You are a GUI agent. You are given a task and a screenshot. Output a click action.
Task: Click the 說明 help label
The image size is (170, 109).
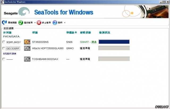coord(60,23)
